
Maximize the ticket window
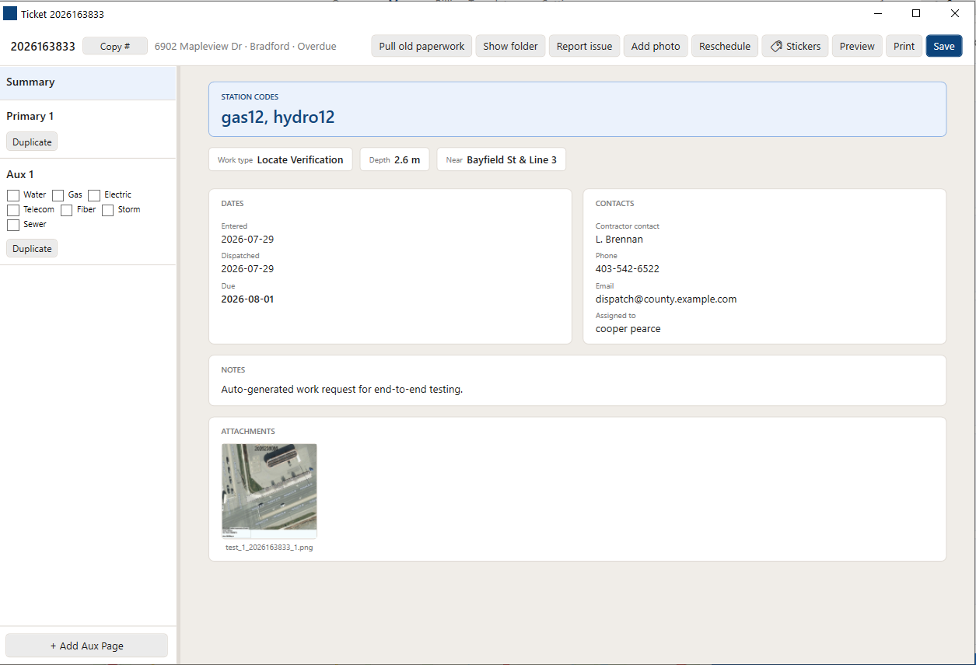(916, 13)
